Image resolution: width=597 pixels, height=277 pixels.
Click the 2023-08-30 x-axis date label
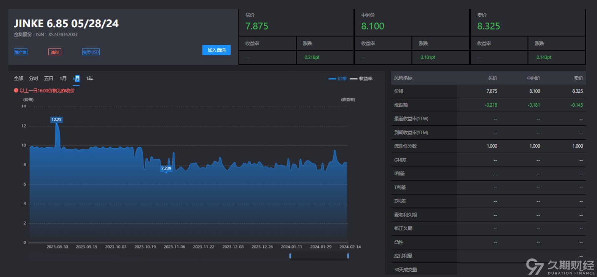(x=57, y=247)
